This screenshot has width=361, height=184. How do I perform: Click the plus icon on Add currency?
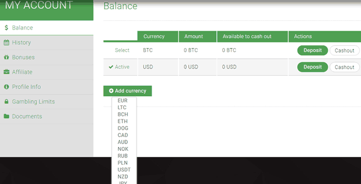pos(111,91)
